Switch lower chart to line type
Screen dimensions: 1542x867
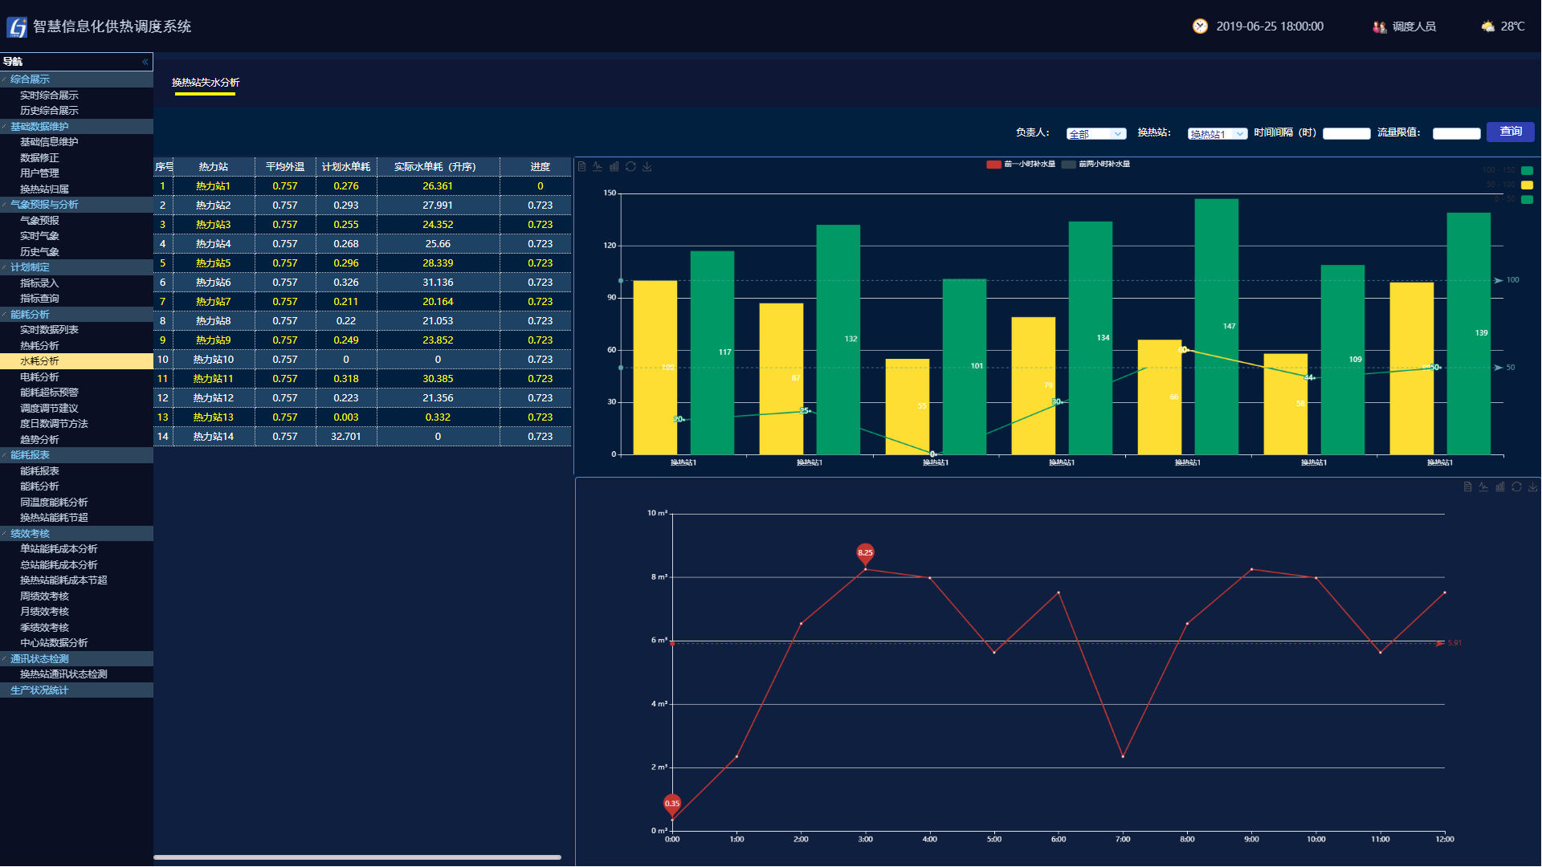[1483, 487]
